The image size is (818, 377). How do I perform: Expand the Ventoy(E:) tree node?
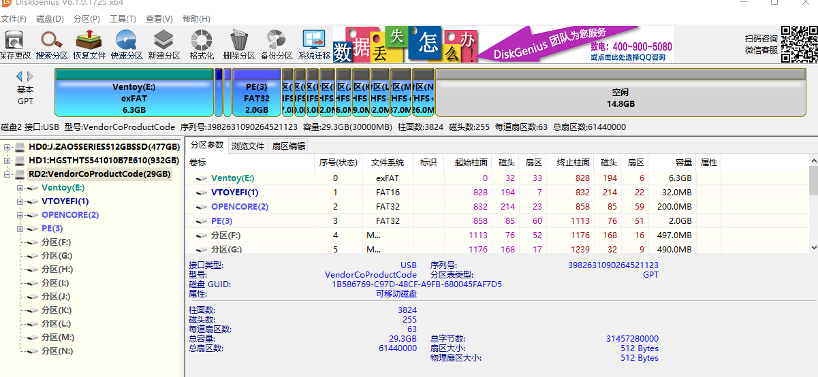(20, 188)
